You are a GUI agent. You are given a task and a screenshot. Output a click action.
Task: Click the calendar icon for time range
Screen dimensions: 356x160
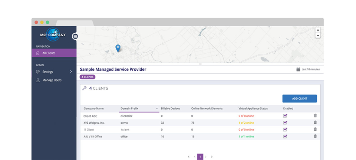pyautogui.click(x=298, y=69)
